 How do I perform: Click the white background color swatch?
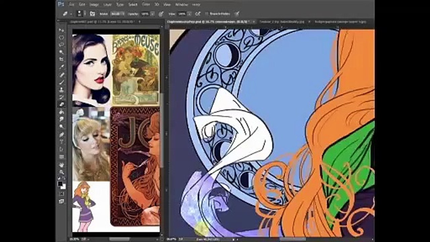[x=63, y=187]
